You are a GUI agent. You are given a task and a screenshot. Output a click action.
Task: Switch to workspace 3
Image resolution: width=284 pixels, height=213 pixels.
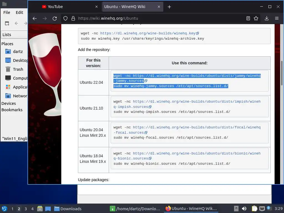coord(26,209)
